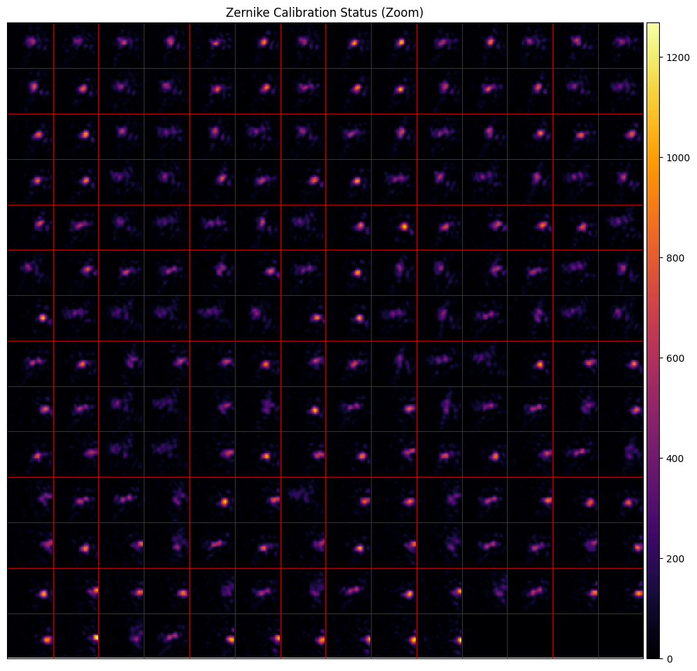697x671 pixels.
Task: Select the colorbar tick label "200"
Action: 675,559
